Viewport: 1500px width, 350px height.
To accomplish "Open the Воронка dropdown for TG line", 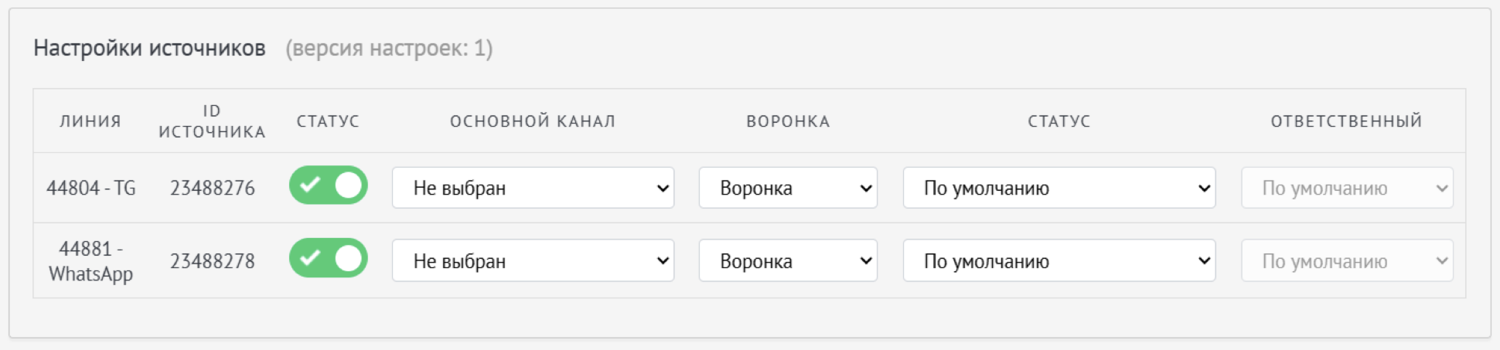I will point(788,188).
